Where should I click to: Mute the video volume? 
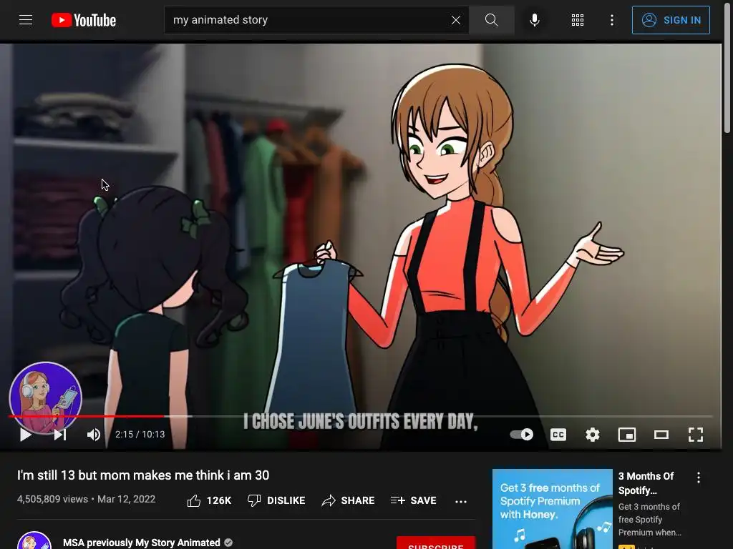(x=94, y=435)
